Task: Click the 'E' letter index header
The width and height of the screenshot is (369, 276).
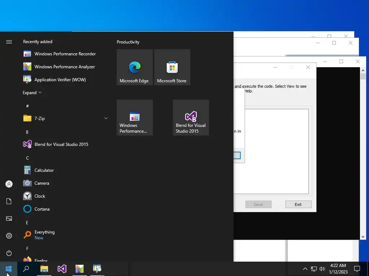Action: click(x=27, y=222)
